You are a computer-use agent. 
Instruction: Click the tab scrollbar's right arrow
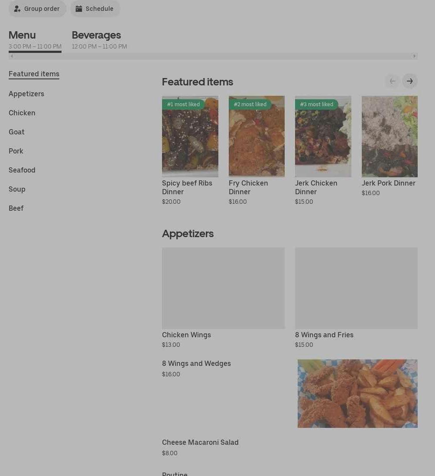click(414, 56)
